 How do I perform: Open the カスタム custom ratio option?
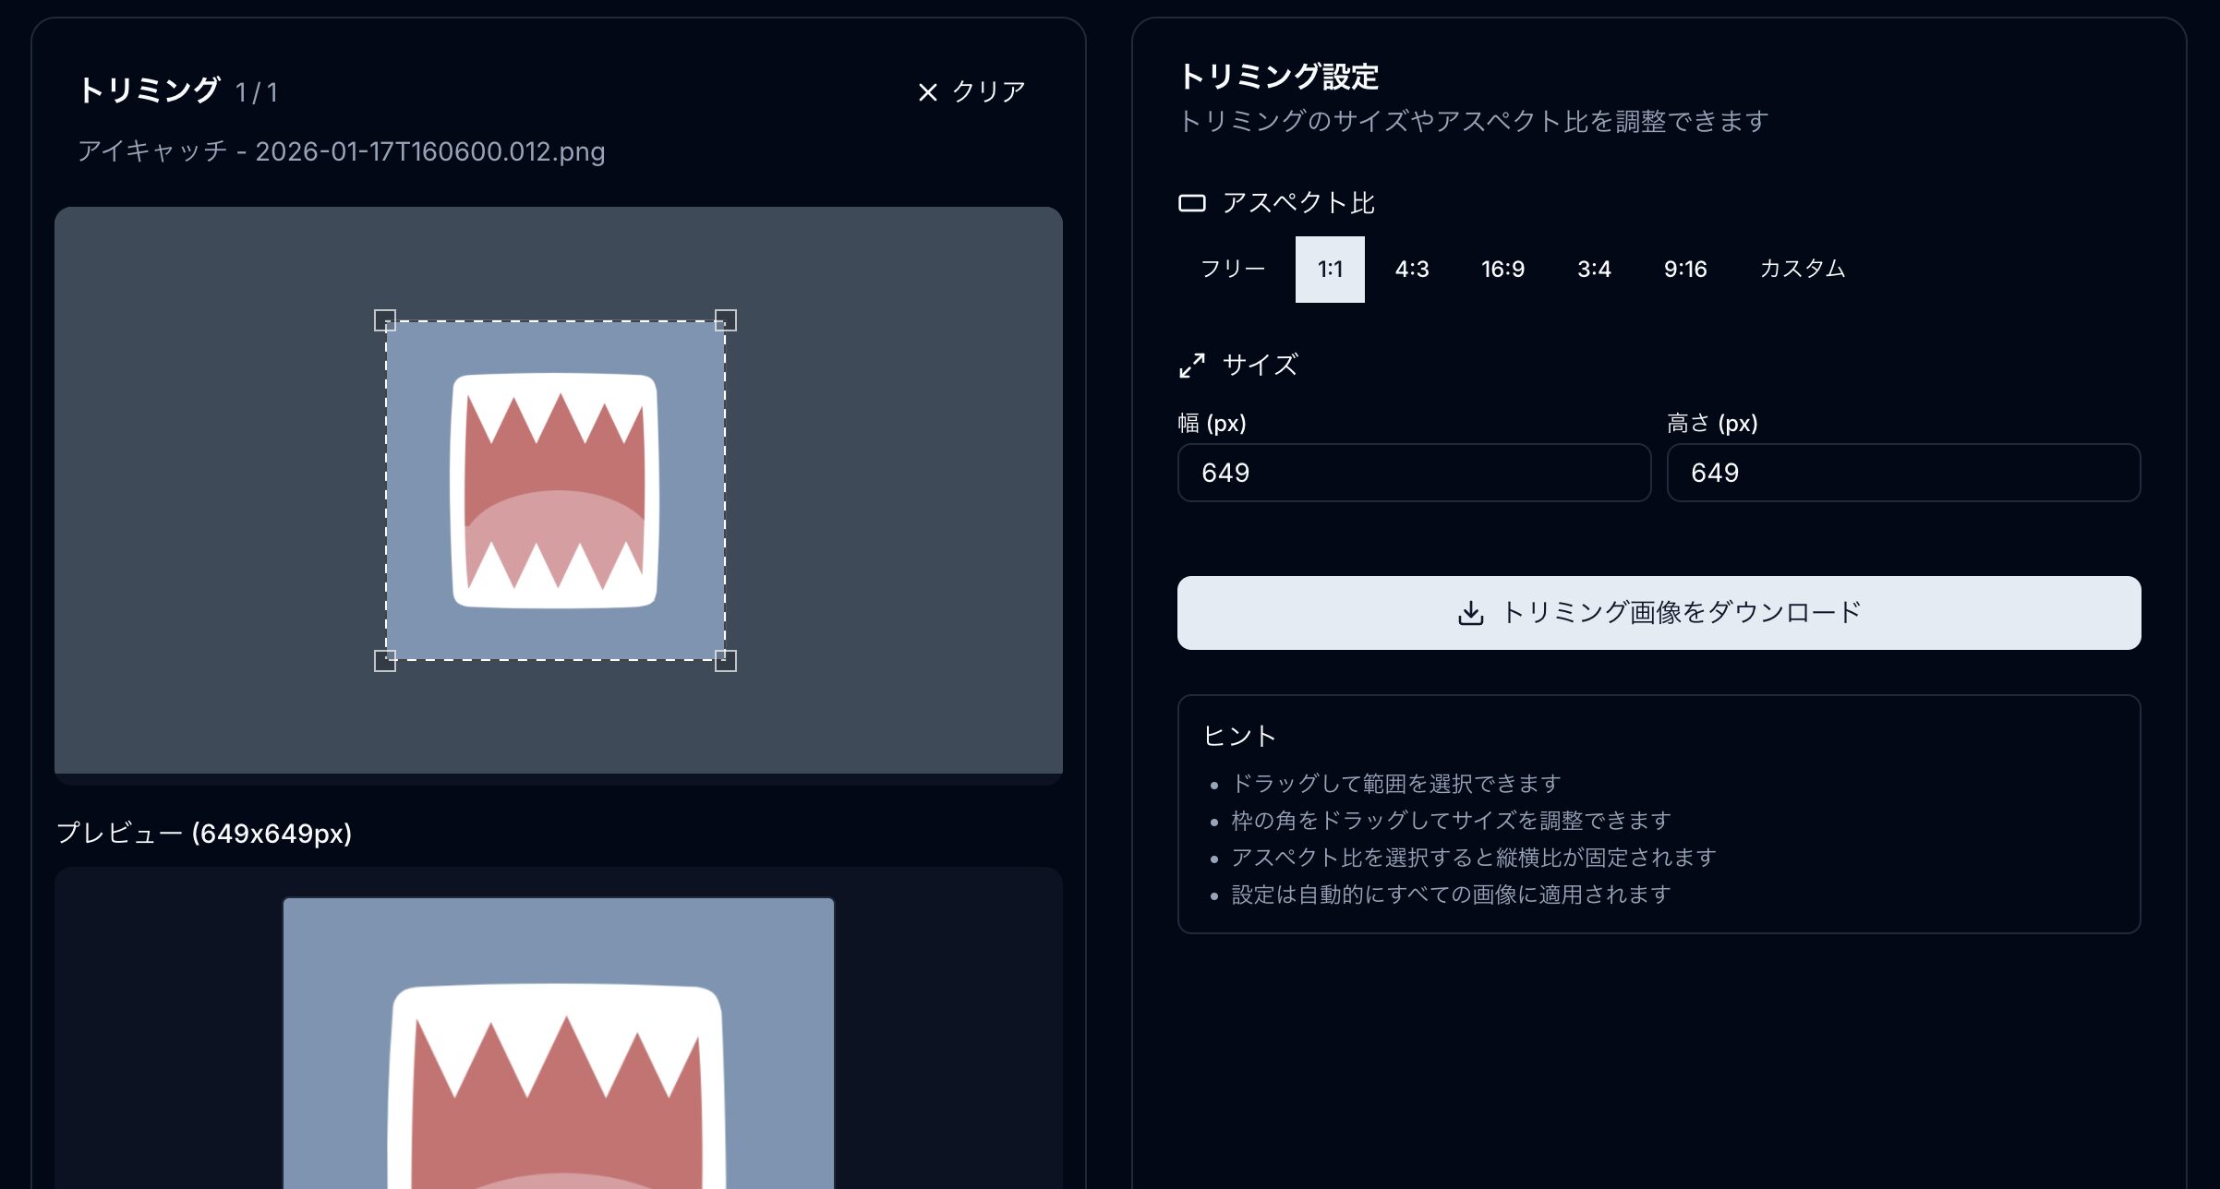pyautogui.click(x=1802, y=269)
